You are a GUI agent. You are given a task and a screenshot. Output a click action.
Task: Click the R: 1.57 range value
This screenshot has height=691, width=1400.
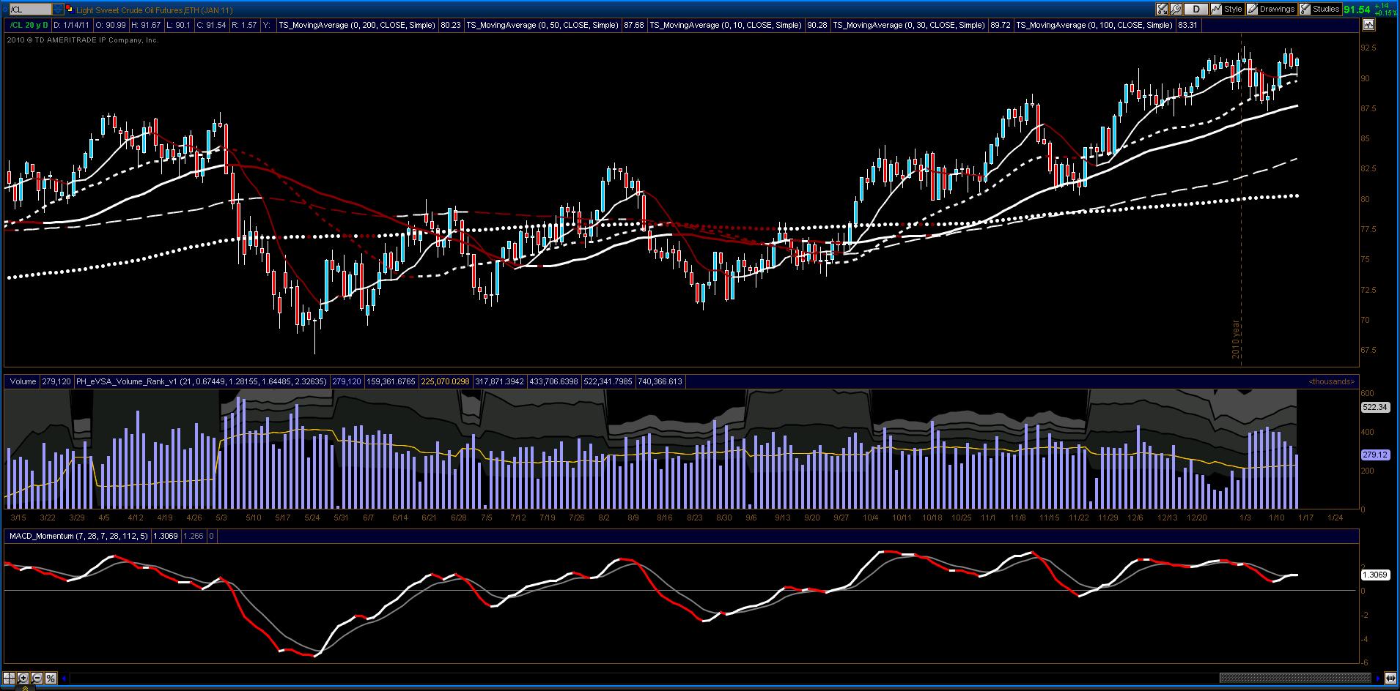pos(244,25)
